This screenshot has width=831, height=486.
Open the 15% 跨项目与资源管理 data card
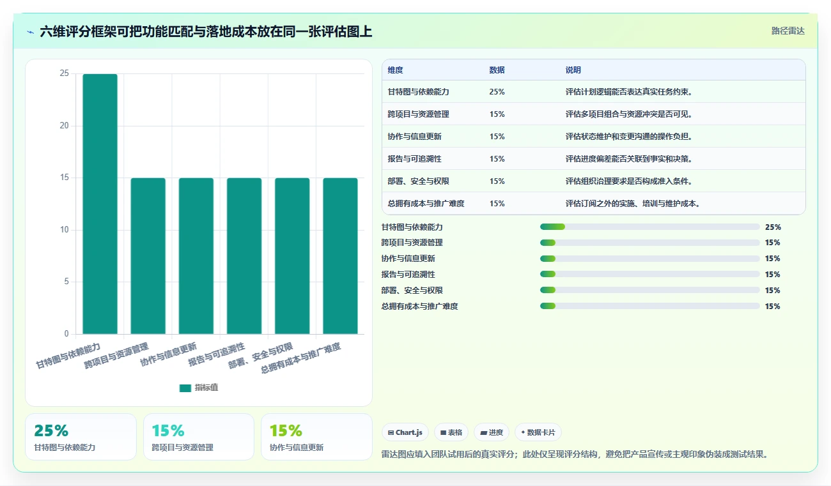click(199, 437)
